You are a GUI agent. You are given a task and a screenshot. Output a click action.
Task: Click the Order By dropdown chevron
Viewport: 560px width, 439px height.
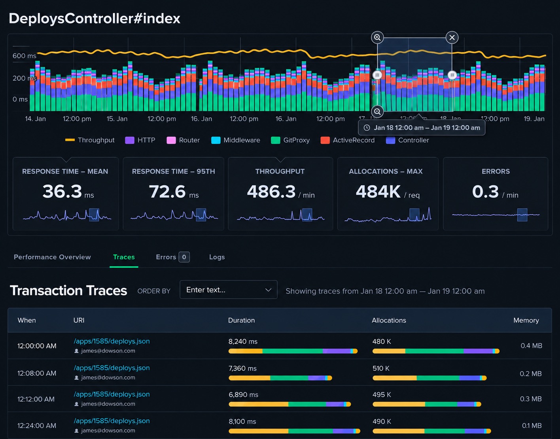click(268, 290)
